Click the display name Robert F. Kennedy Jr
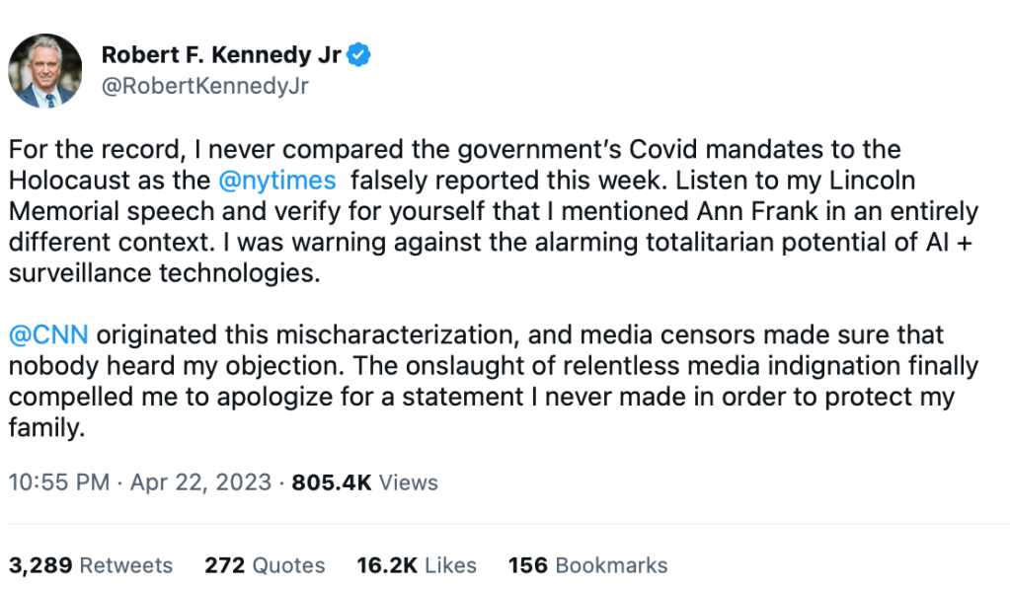The image size is (1010, 591). [221, 56]
